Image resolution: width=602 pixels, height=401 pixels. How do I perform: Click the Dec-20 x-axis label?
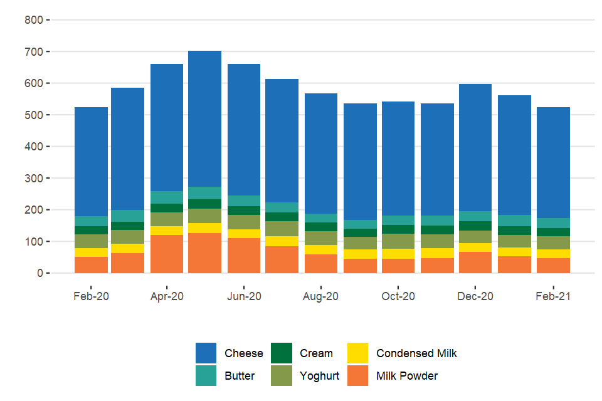coord(475,296)
